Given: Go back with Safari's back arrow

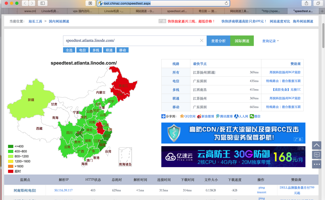Looking at the screenshot, I should coord(25,3).
